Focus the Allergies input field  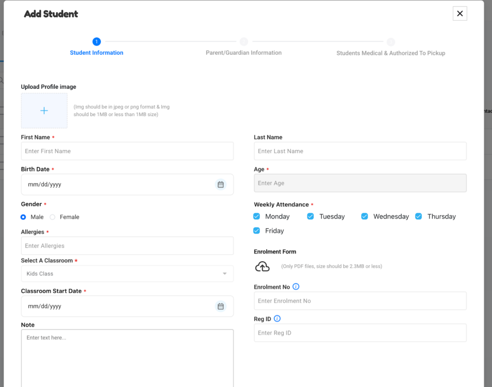[127, 246]
